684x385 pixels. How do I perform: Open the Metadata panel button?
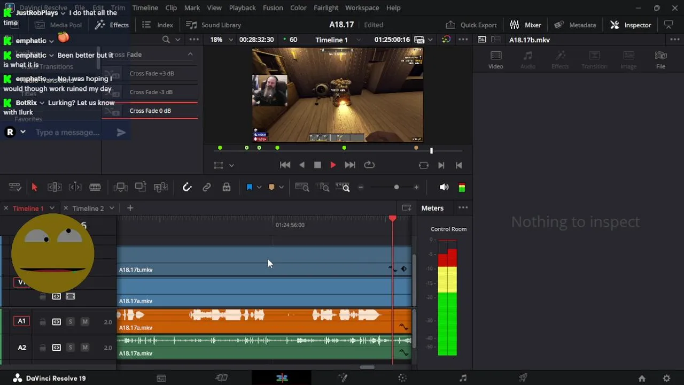pyautogui.click(x=575, y=25)
